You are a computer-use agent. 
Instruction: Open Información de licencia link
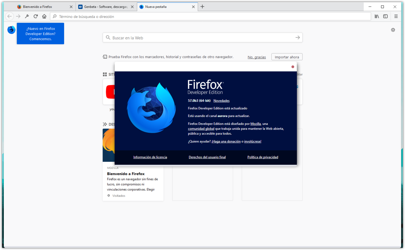pyautogui.click(x=150, y=157)
